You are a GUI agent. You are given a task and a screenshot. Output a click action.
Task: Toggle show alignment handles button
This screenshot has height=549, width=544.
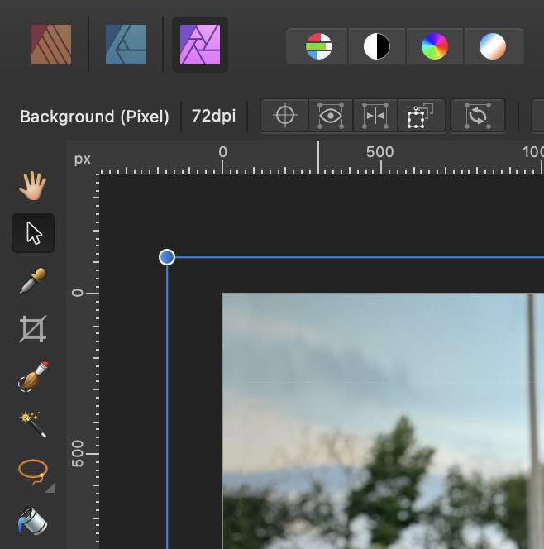375,115
